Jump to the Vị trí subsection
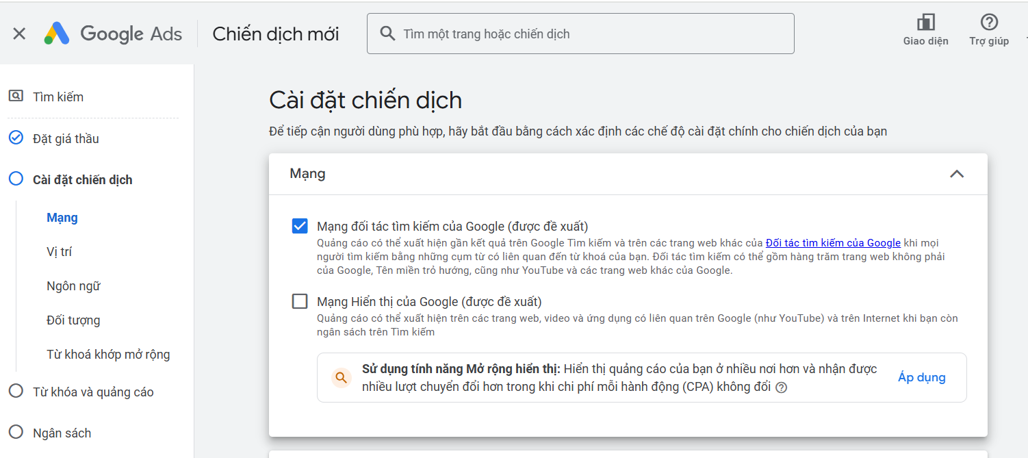 (x=59, y=252)
